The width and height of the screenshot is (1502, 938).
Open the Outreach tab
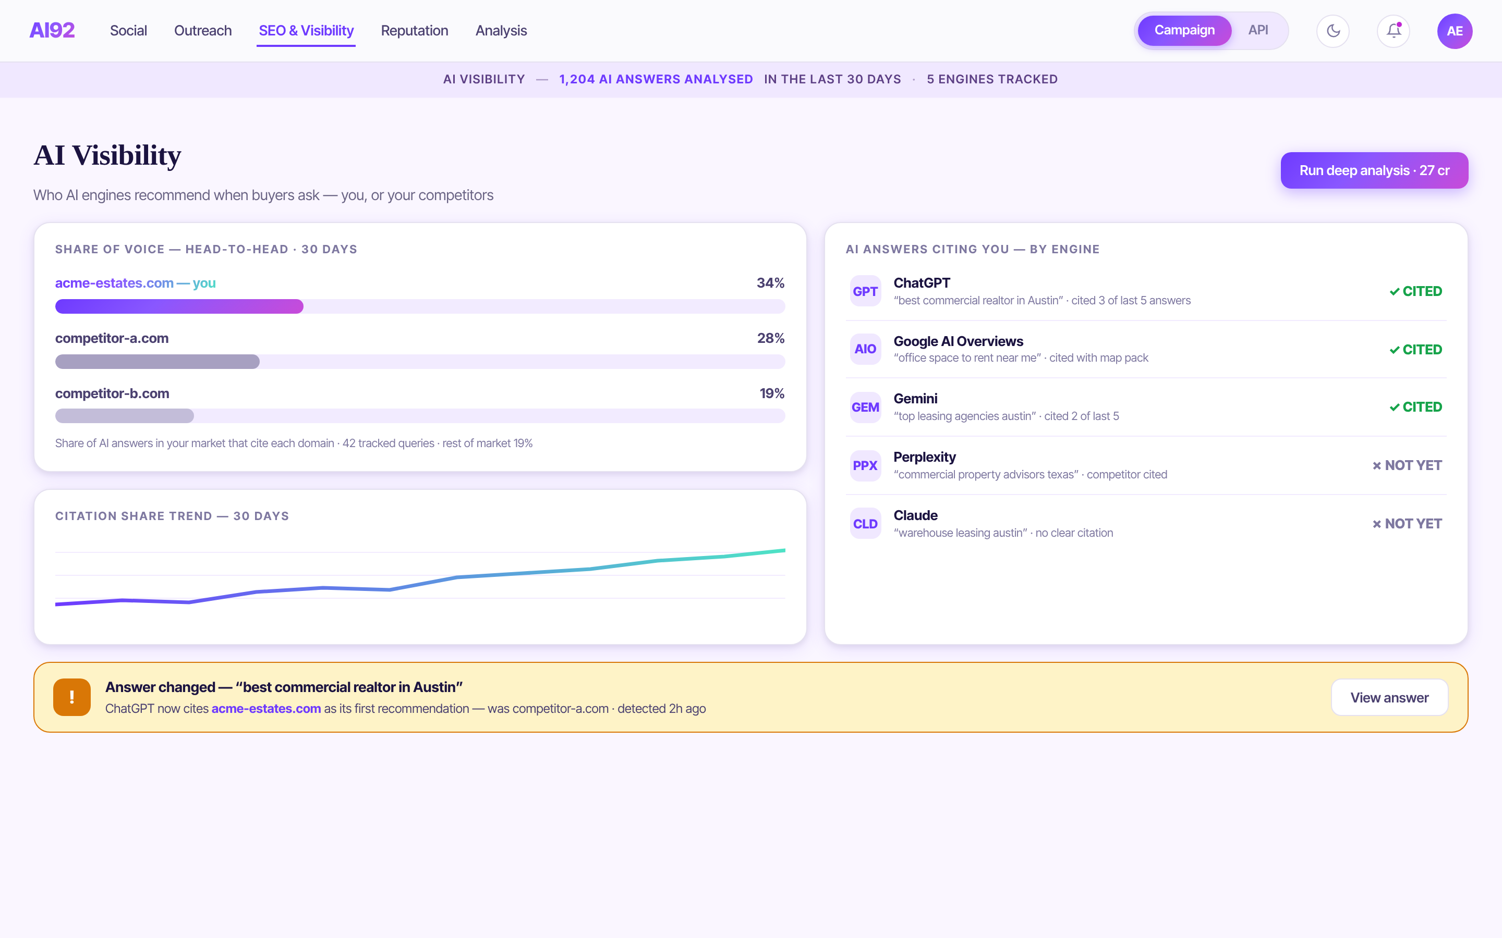pyautogui.click(x=203, y=30)
